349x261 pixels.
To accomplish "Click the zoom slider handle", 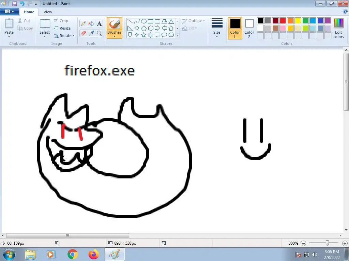I will point(327,243).
